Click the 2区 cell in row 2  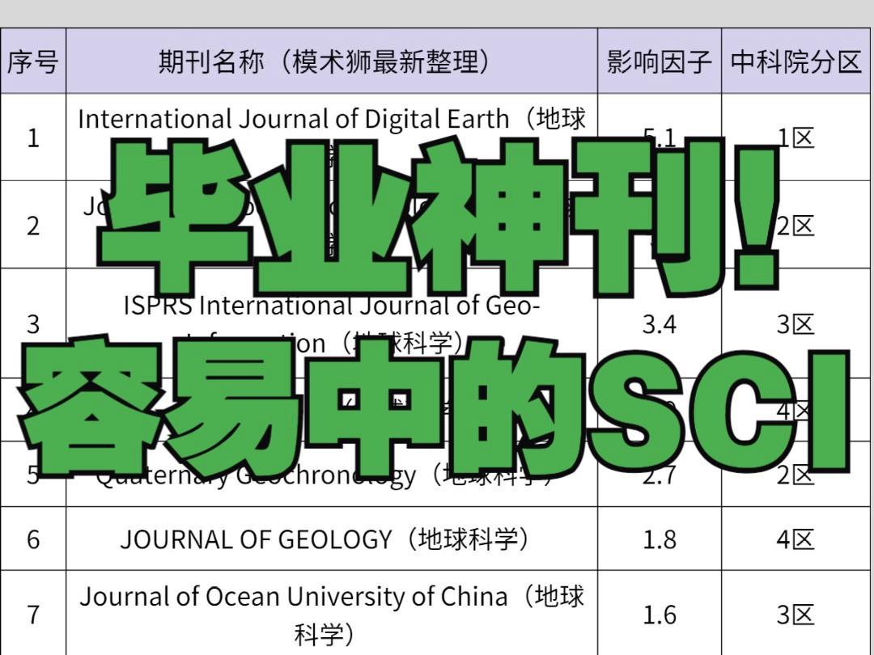tap(796, 225)
